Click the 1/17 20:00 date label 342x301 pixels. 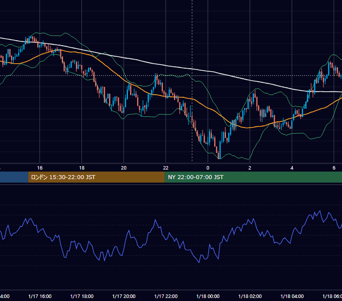click(124, 296)
